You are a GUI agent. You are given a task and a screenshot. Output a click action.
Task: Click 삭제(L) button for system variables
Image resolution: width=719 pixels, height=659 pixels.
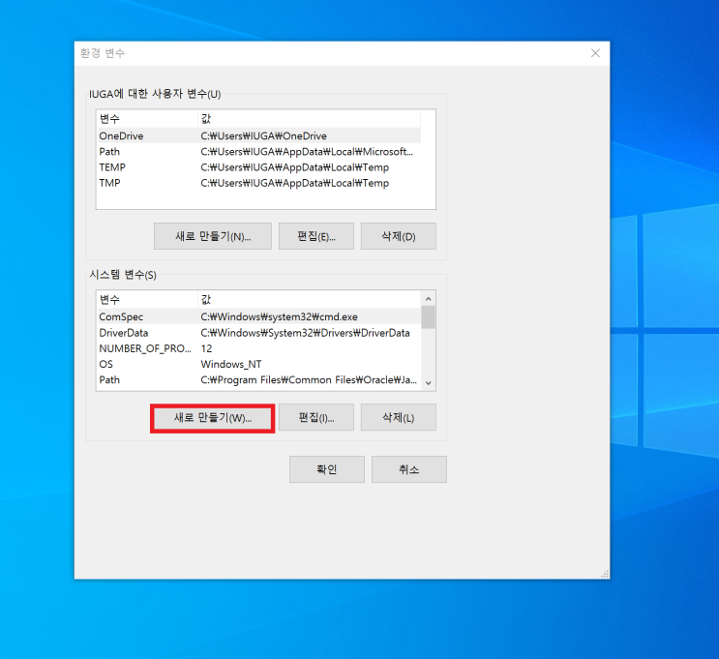point(399,418)
